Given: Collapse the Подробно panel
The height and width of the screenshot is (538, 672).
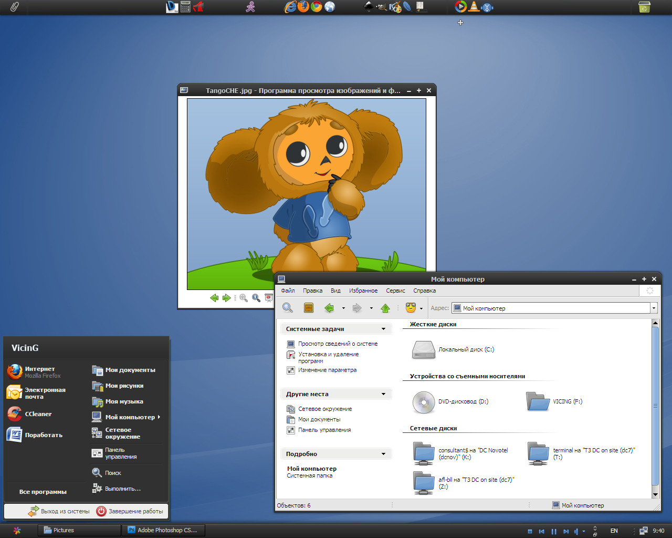Looking at the screenshot, I should point(383,454).
